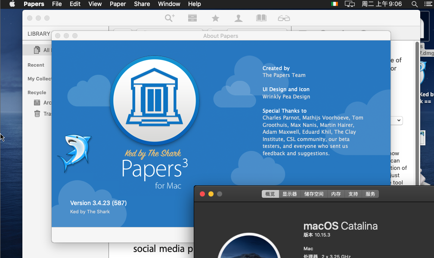This screenshot has width=434, height=258.
Task: Click the 版本 10.15.3 version text
Action: 317,235
